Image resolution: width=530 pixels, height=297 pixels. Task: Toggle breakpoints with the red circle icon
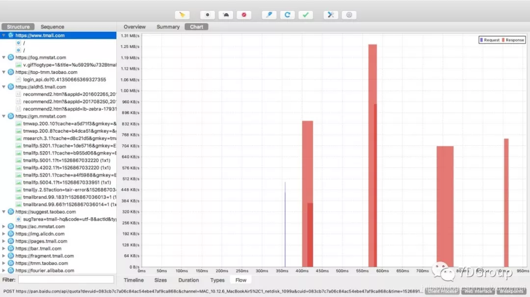[244, 15]
